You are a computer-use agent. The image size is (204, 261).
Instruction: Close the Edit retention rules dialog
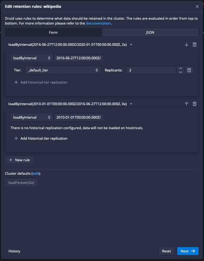click(197, 6)
